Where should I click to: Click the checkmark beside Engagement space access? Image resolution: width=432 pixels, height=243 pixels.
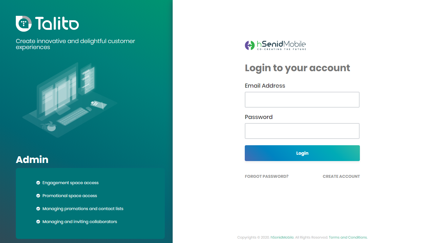(38, 183)
